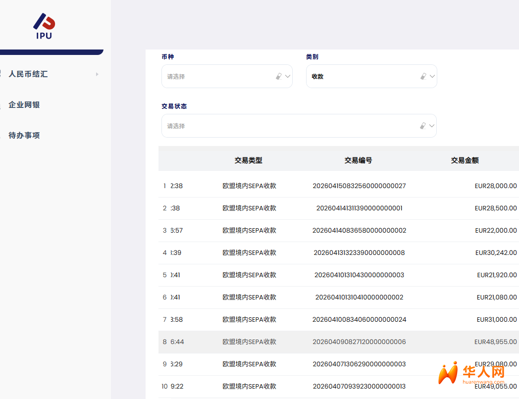Click the 交易金额 column header

click(465, 160)
